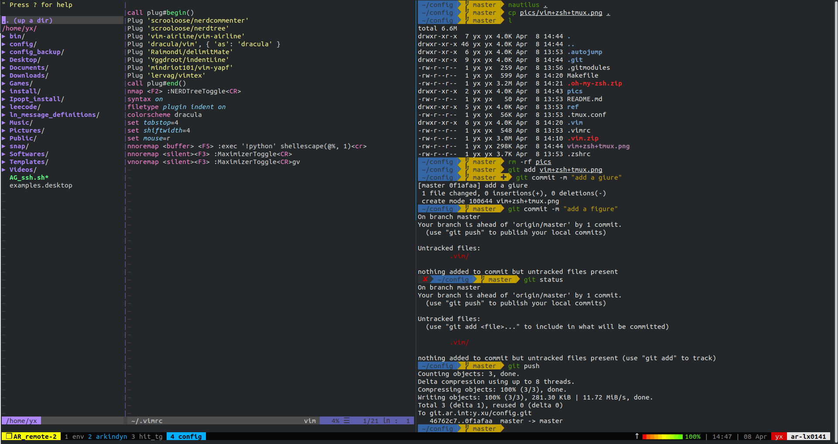Select the leecode/ directory name in the tree
The image size is (838, 444).
tap(25, 107)
